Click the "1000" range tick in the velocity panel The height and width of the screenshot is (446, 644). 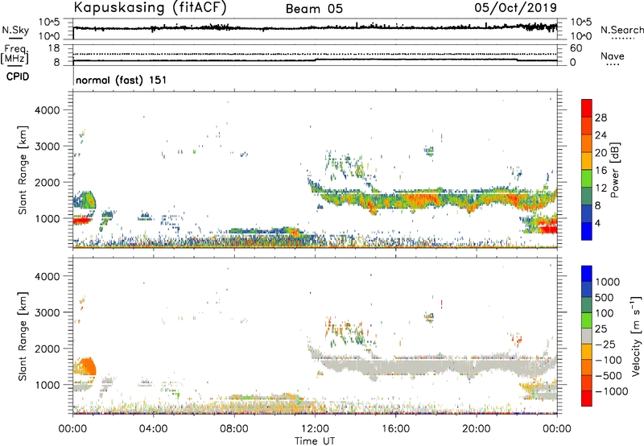point(47,384)
